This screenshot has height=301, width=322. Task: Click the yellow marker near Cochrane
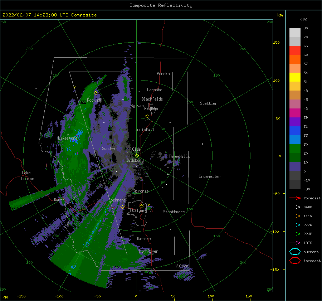pos(123,207)
